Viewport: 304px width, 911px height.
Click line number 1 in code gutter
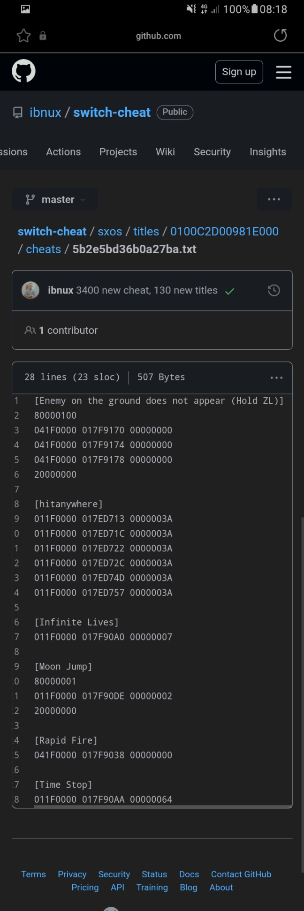point(16,401)
